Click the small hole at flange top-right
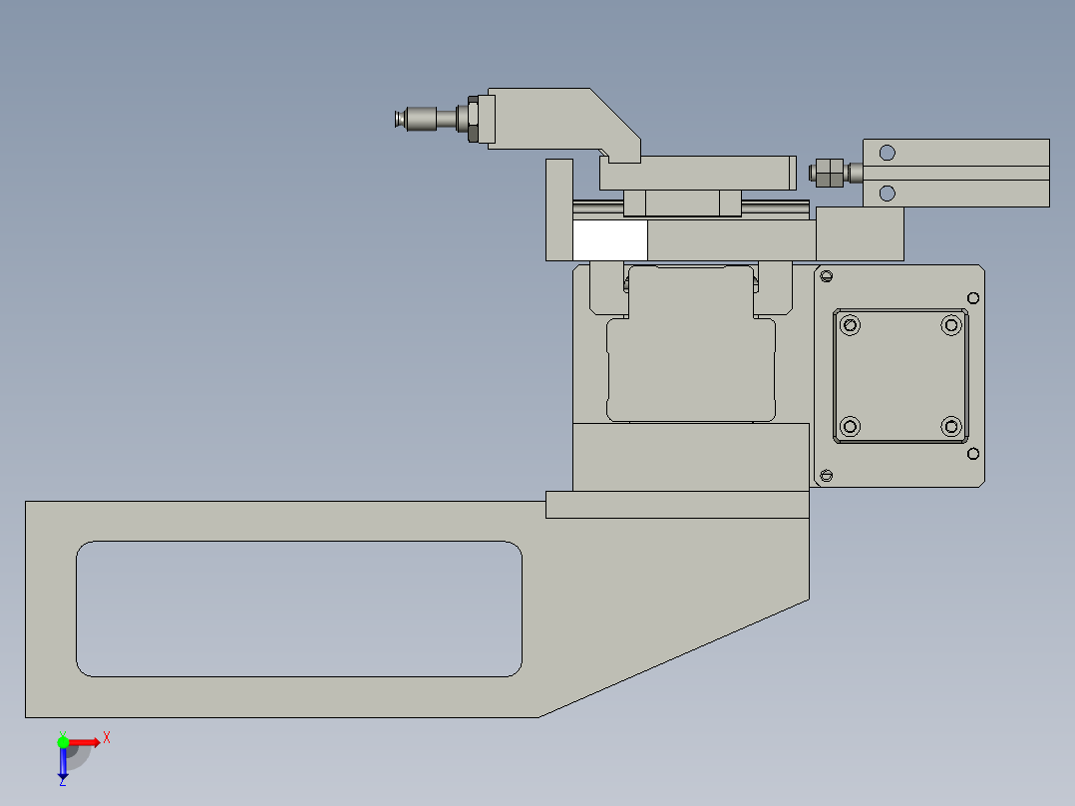This screenshot has width=1075, height=806. pos(973,297)
